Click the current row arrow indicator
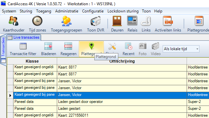Screen dimensions: 209x118 click(x=10, y=95)
